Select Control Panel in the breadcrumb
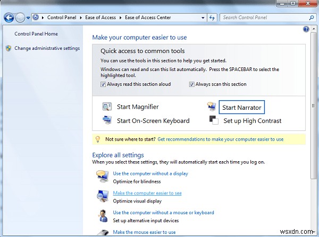 point(62,17)
